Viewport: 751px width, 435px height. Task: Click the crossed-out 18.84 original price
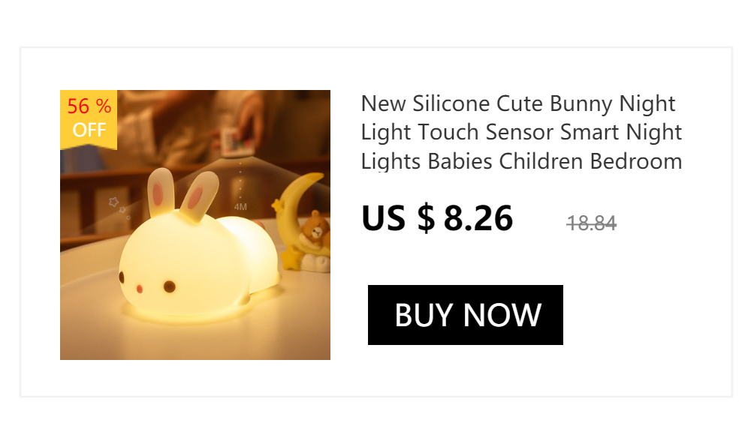coord(591,223)
